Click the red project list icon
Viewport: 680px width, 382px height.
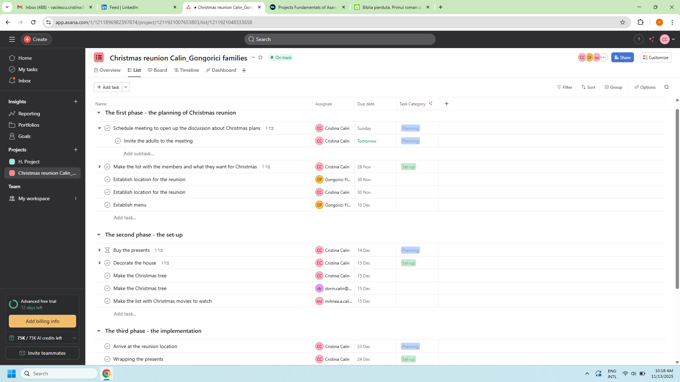pyautogui.click(x=99, y=57)
